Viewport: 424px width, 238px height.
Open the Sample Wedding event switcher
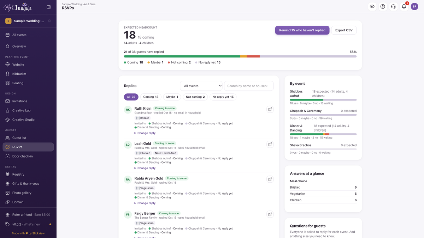click(x=28, y=21)
